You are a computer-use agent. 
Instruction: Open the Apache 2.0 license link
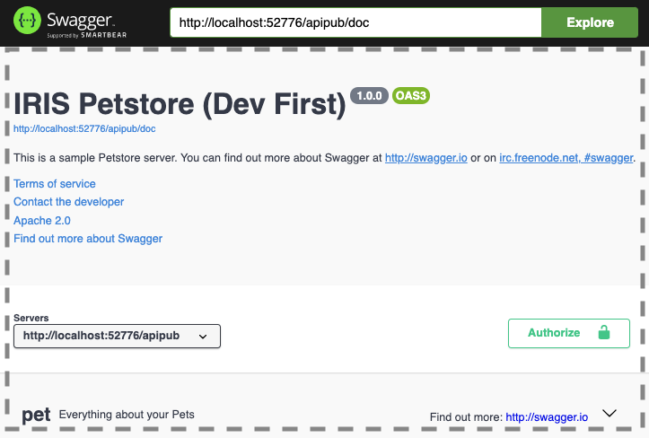[x=42, y=221]
